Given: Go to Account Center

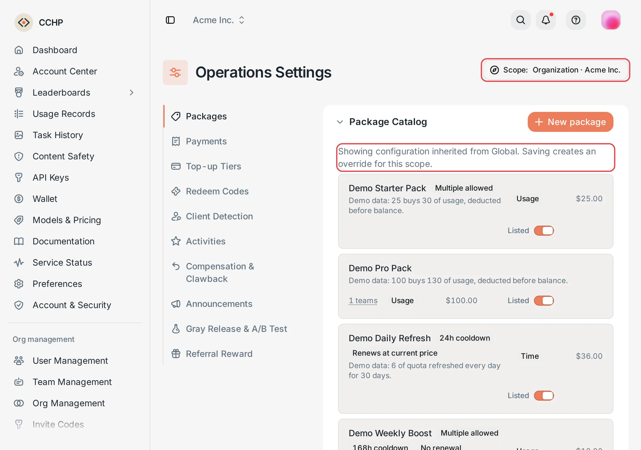Looking at the screenshot, I should [75, 71].
